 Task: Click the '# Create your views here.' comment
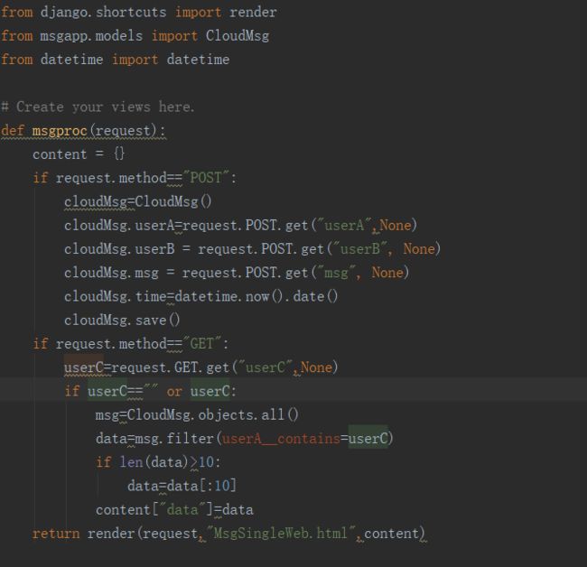(x=98, y=107)
